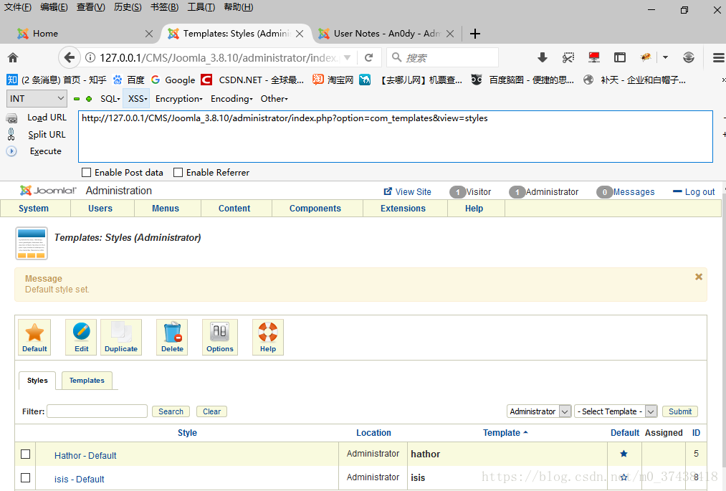Open the isis - Default style link

click(79, 479)
